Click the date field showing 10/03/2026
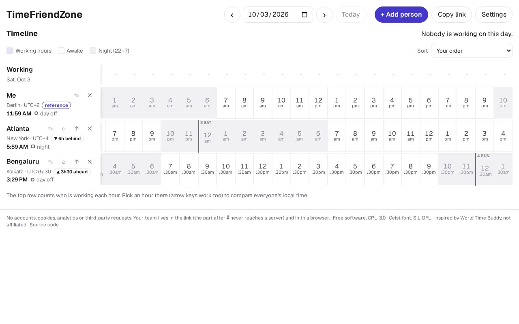519x324 pixels. [278, 15]
